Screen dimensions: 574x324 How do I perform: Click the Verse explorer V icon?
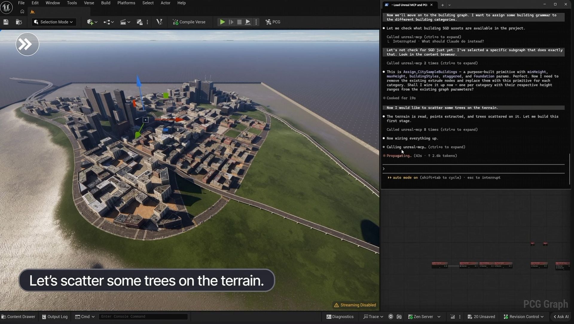pyautogui.click(x=159, y=22)
